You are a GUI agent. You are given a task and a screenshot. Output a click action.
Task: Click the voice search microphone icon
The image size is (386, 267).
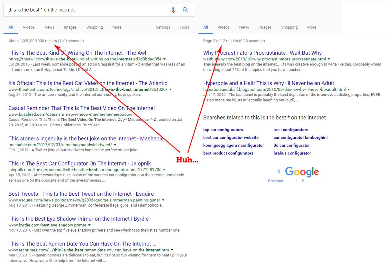click(x=173, y=10)
